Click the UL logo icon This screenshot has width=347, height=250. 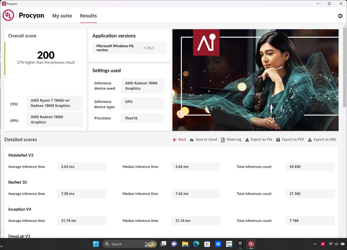8,15
